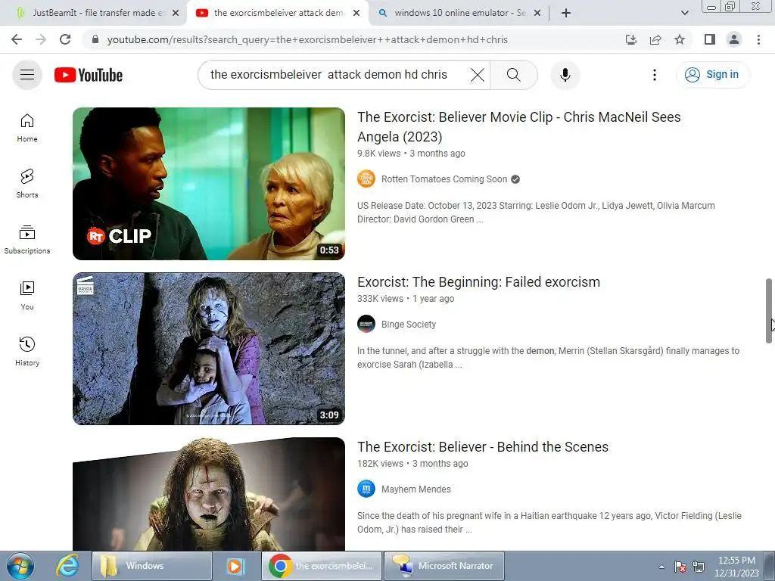Click Rotten Tomatoes channel avatar
775x581 pixels.
point(366,179)
